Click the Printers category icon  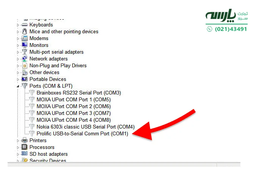[25, 140]
